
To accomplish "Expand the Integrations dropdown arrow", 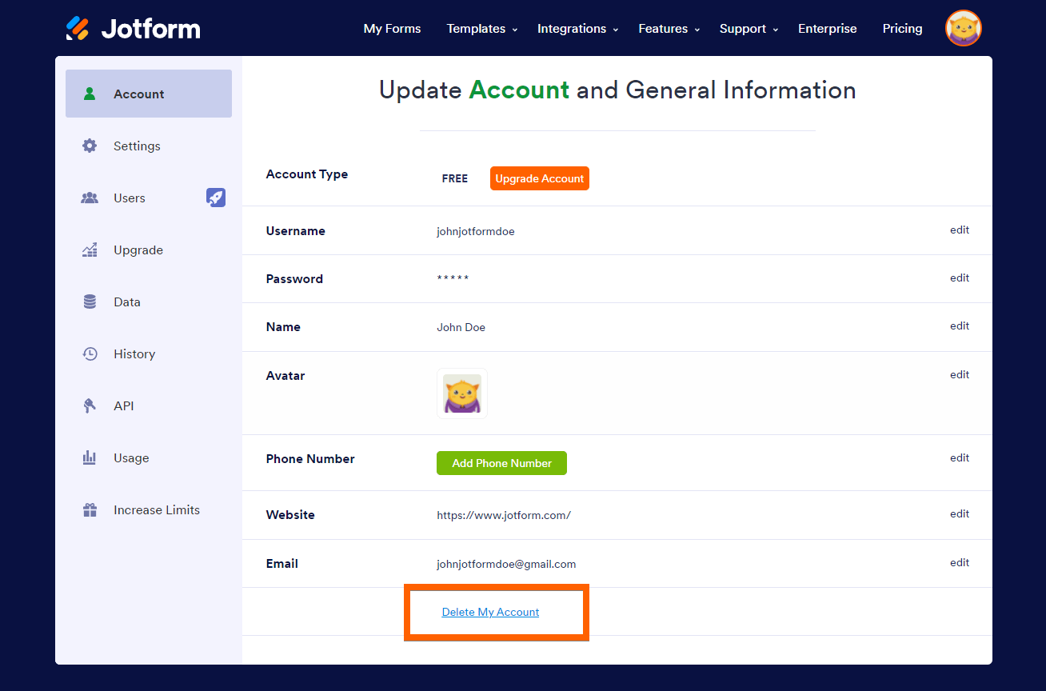I will (616, 30).
